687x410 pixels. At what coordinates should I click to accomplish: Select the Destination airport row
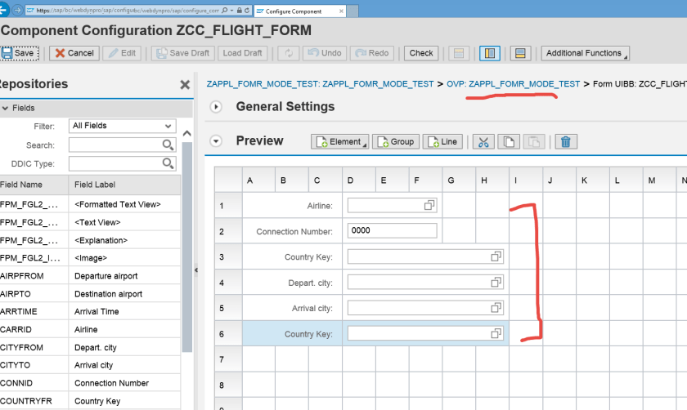tap(90, 294)
